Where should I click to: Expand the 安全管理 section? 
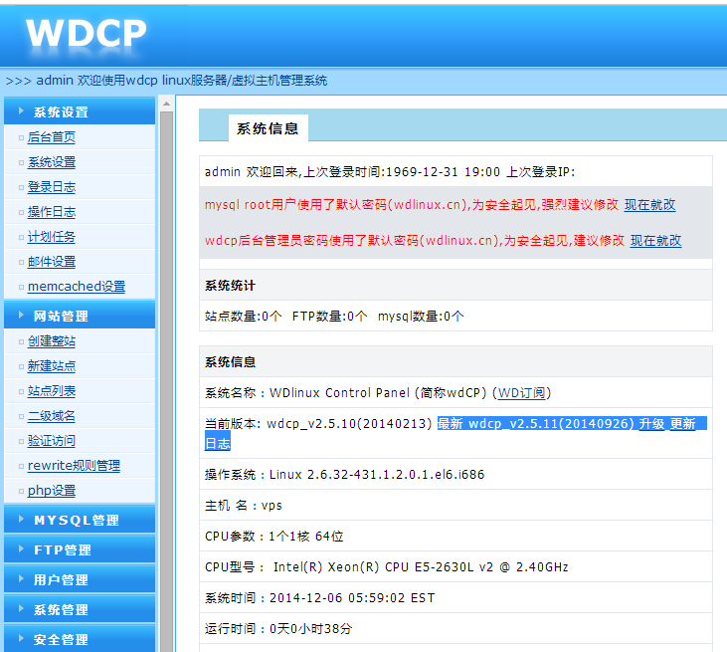[80, 639]
